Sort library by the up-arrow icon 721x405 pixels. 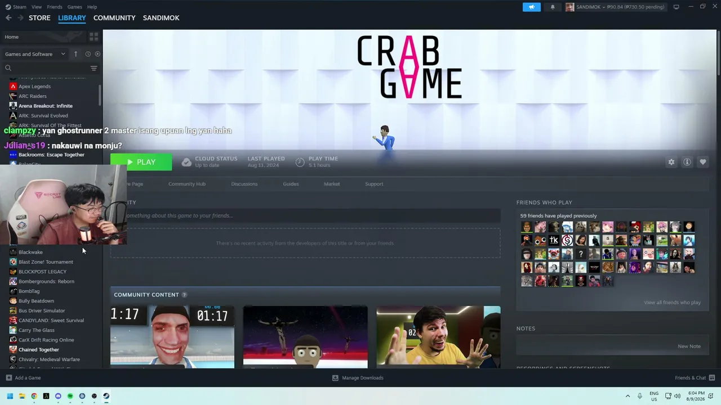[75, 54]
